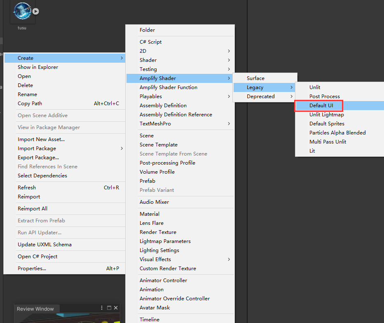Expand the Deprecated submenu
The width and height of the screenshot is (384, 323).
(265, 97)
